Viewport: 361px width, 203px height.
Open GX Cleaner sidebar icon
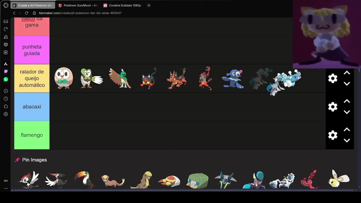click(6, 37)
